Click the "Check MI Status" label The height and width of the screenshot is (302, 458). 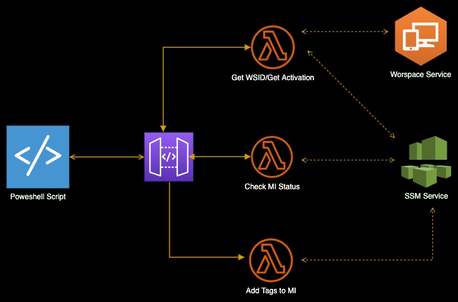(x=272, y=187)
